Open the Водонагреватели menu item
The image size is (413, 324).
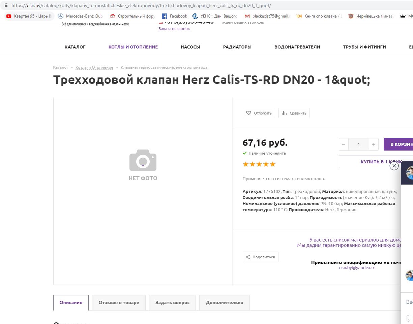click(x=297, y=47)
